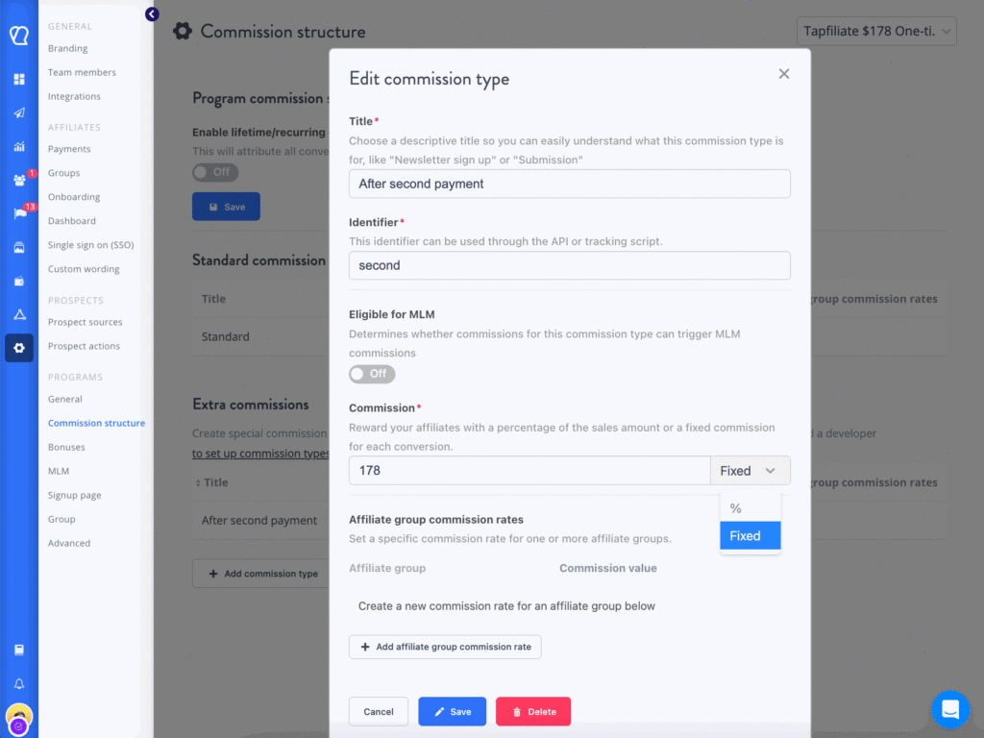The height and width of the screenshot is (738, 984).
Task: Toggle the Eligible for MLM switch
Action: pos(371,374)
